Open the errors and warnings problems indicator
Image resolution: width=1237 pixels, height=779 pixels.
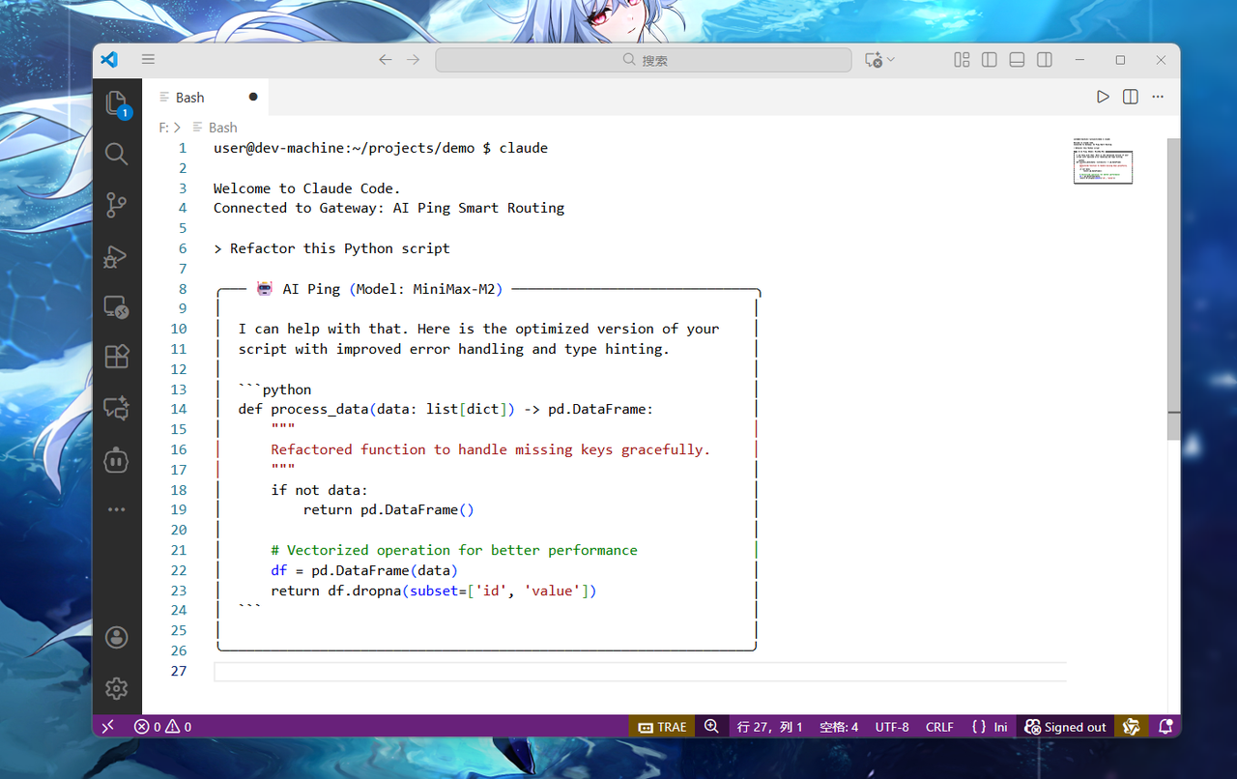162,727
